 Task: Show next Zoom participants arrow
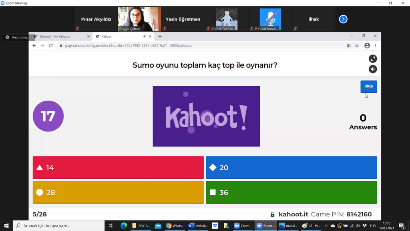pos(343,19)
